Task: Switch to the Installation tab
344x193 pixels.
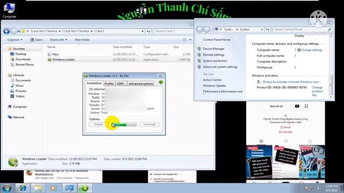Action: click(94, 83)
